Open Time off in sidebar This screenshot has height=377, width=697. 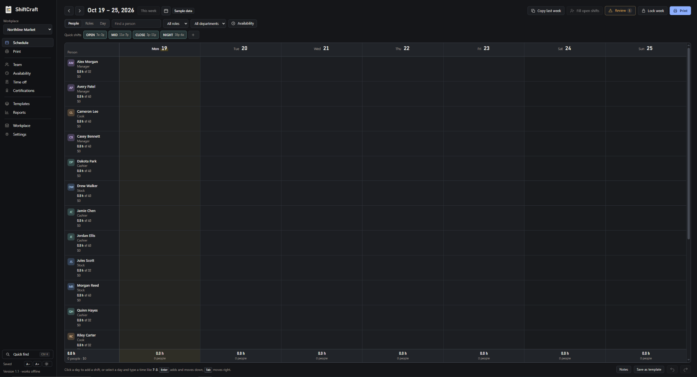28,82
